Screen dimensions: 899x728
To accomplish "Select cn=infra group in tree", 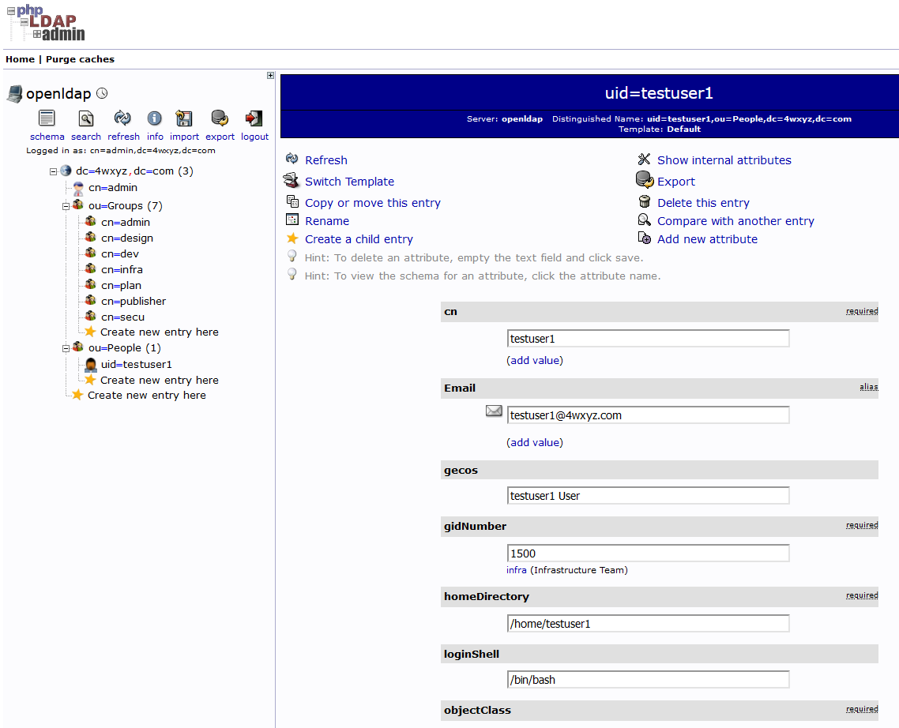I will pos(122,269).
